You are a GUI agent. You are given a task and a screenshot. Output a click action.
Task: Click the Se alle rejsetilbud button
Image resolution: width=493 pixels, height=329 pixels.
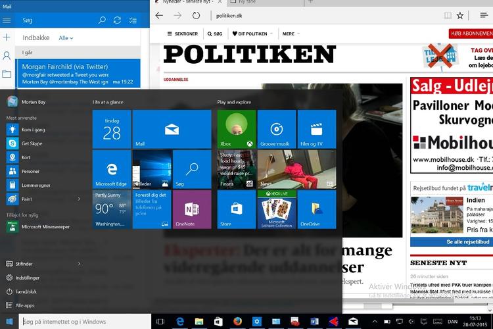(x=452, y=241)
